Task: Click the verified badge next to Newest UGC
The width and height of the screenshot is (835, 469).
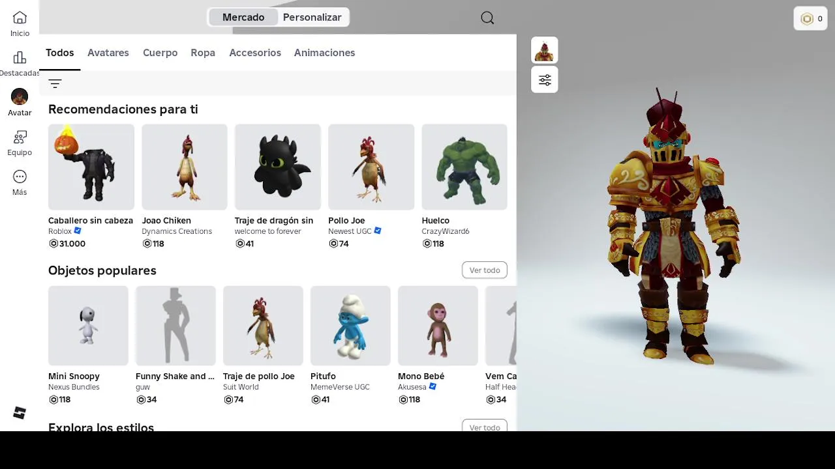Action: [378, 231]
